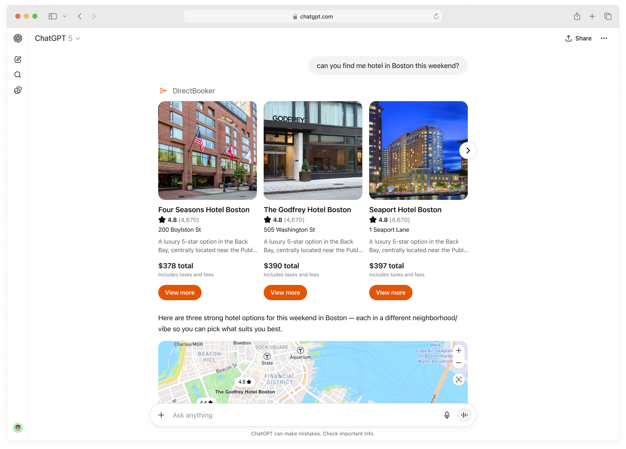Click the ChatGPT logo in the sidebar

pyautogui.click(x=17, y=38)
